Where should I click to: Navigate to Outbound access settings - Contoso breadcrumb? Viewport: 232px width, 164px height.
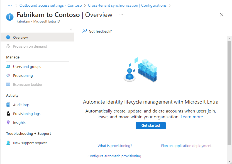click(x=50, y=5)
